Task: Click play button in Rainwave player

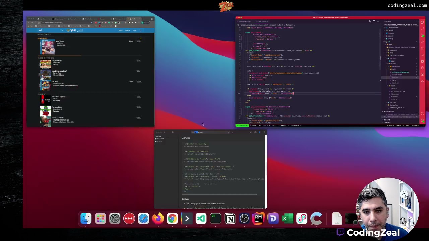Action: [x=68, y=30]
